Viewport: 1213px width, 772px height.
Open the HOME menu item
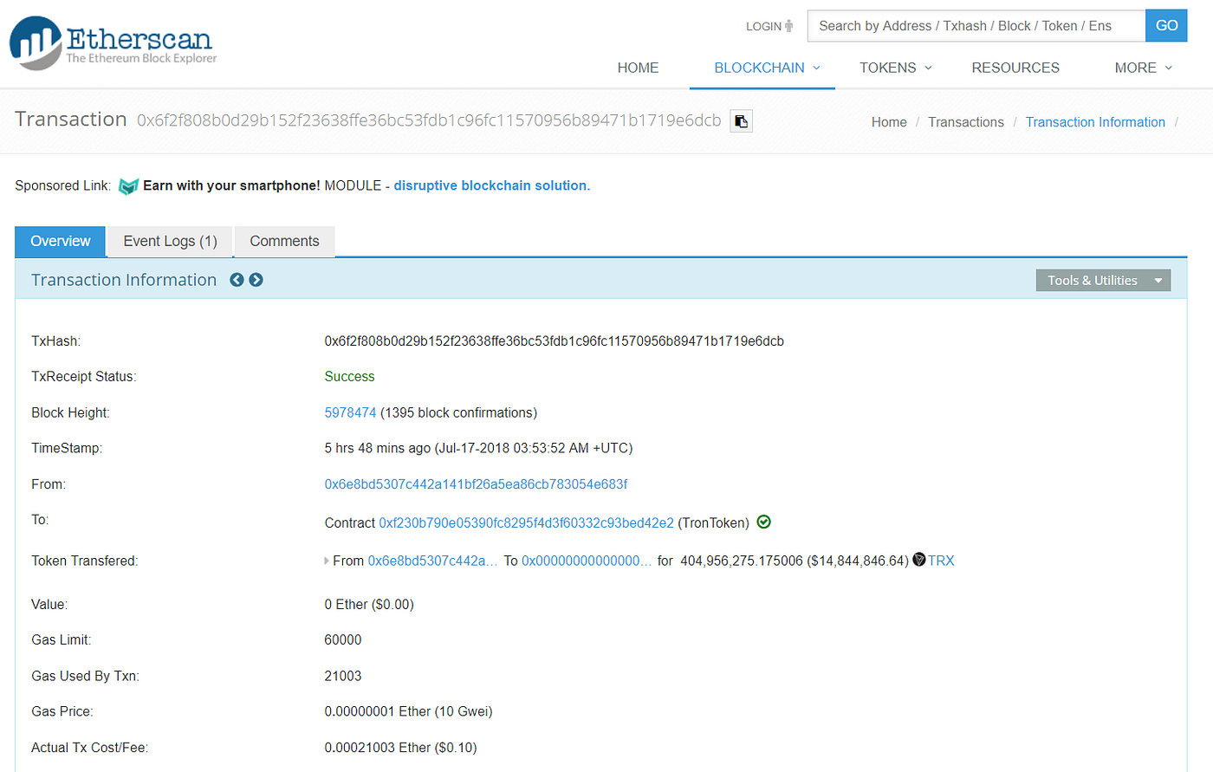pos(638,68)
